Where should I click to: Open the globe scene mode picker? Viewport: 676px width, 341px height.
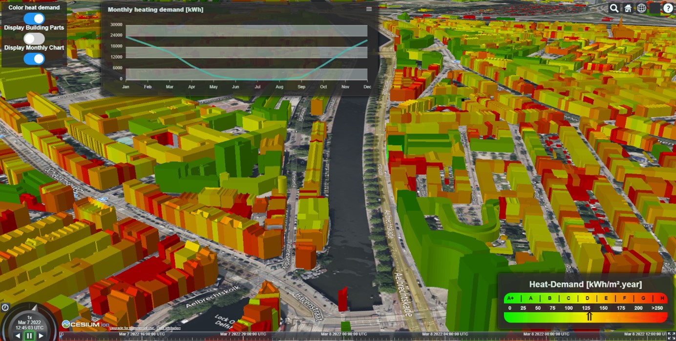[641, 8]
